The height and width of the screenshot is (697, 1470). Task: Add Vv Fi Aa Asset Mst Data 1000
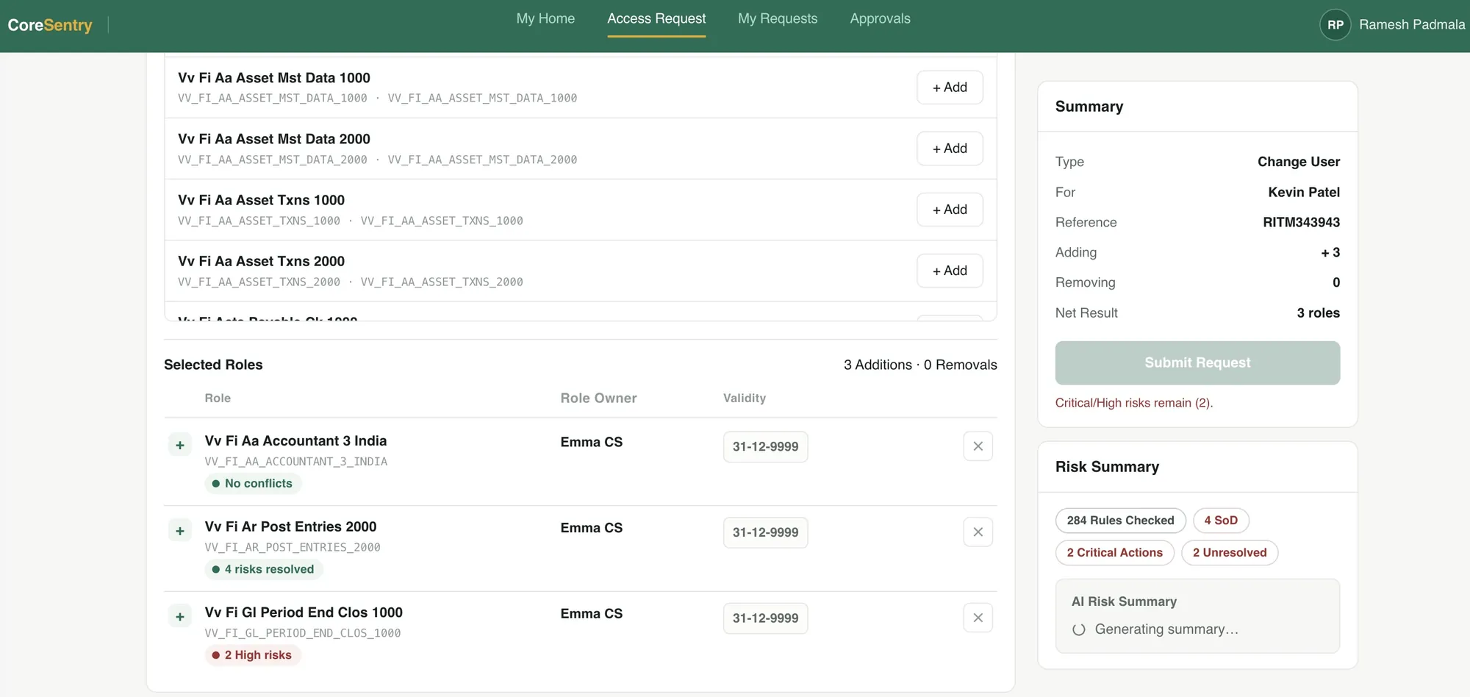tap(950, 87)
